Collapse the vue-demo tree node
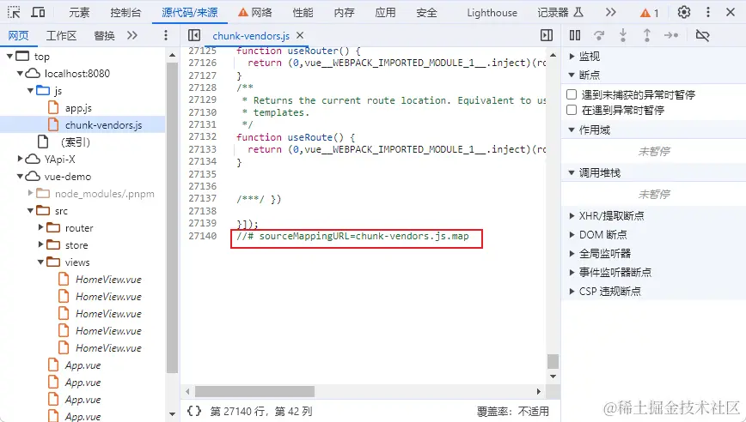746x422 pixels. click(20, 176)
